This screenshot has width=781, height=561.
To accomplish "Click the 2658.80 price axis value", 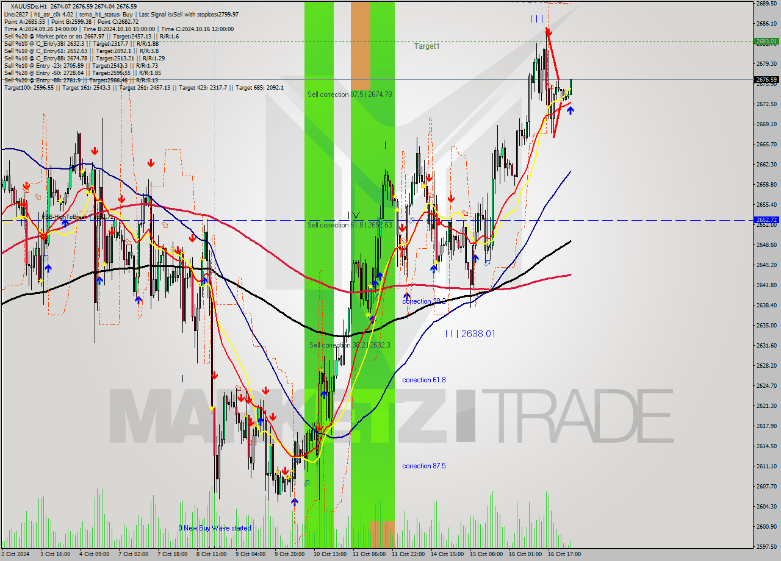I will 766,184.
